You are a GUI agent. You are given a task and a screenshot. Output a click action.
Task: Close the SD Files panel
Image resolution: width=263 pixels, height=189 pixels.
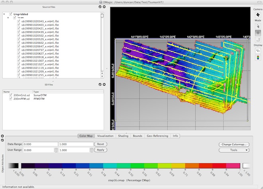click(x=104, y=84)
